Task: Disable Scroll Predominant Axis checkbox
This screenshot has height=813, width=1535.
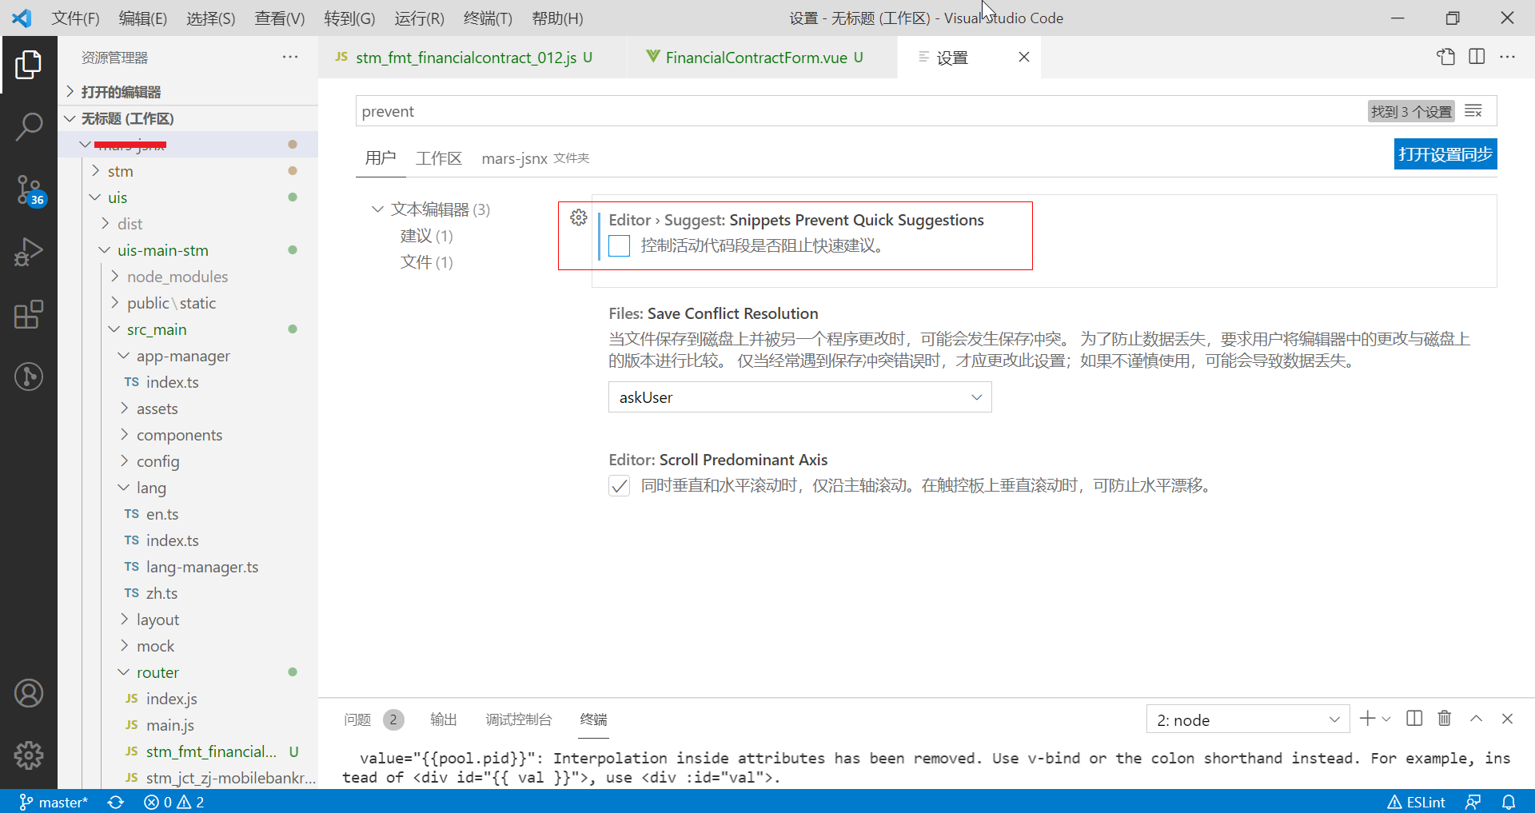Action: (x=618, y=485)
